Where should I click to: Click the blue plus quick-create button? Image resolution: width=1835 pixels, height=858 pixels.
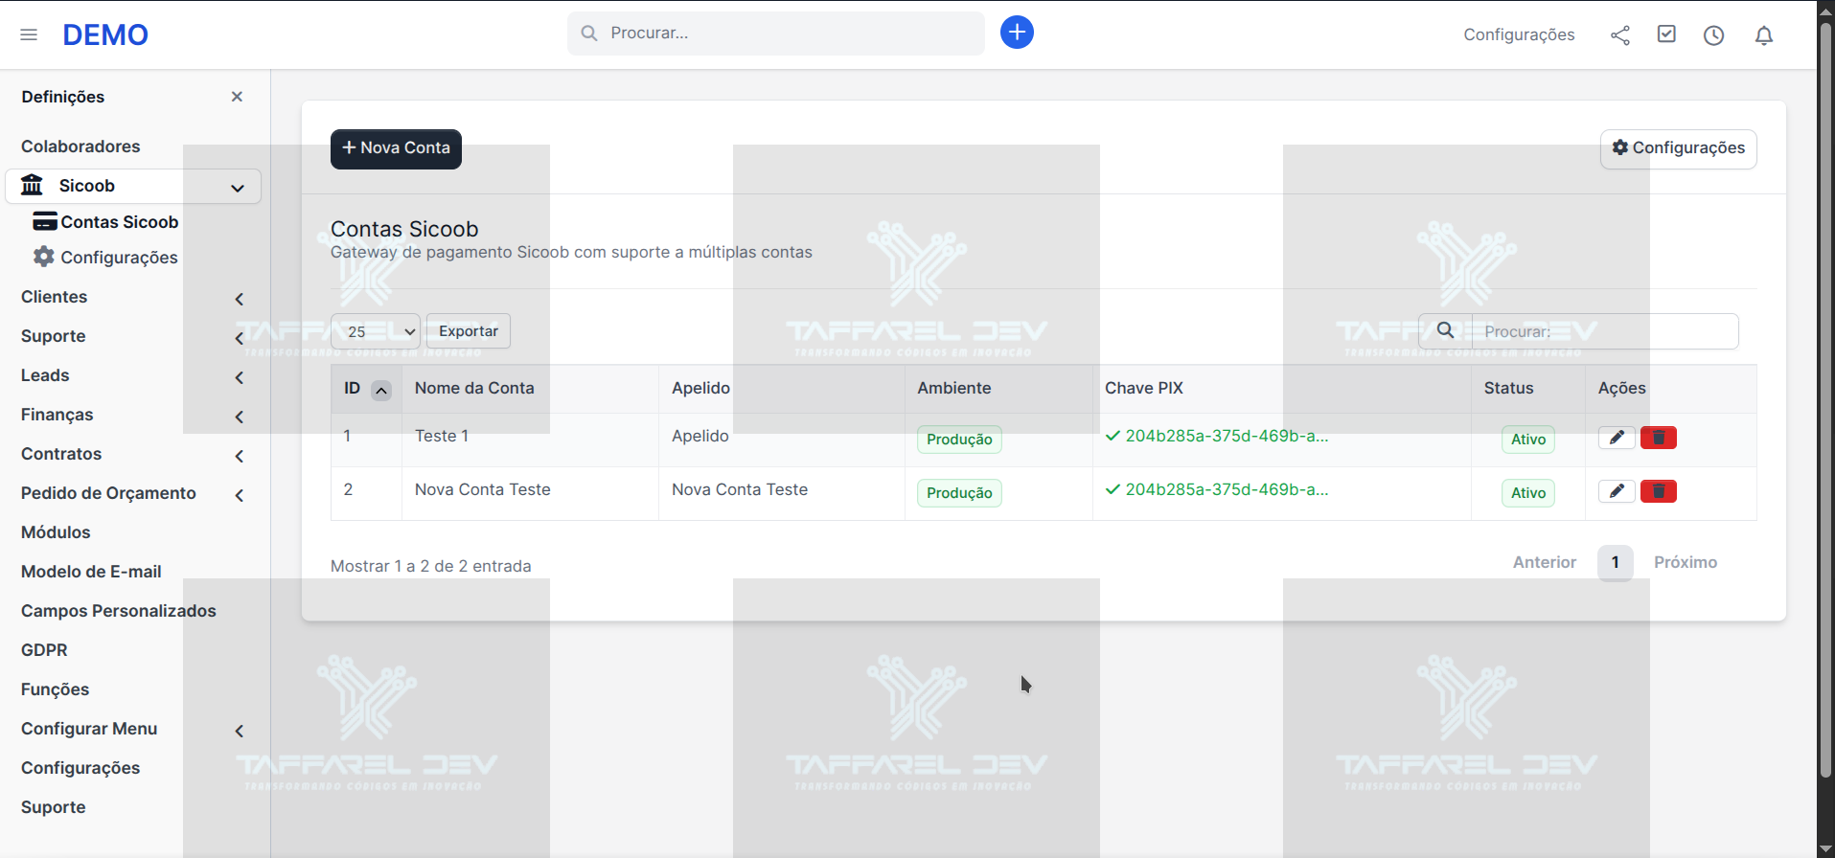pos(1017,33)
